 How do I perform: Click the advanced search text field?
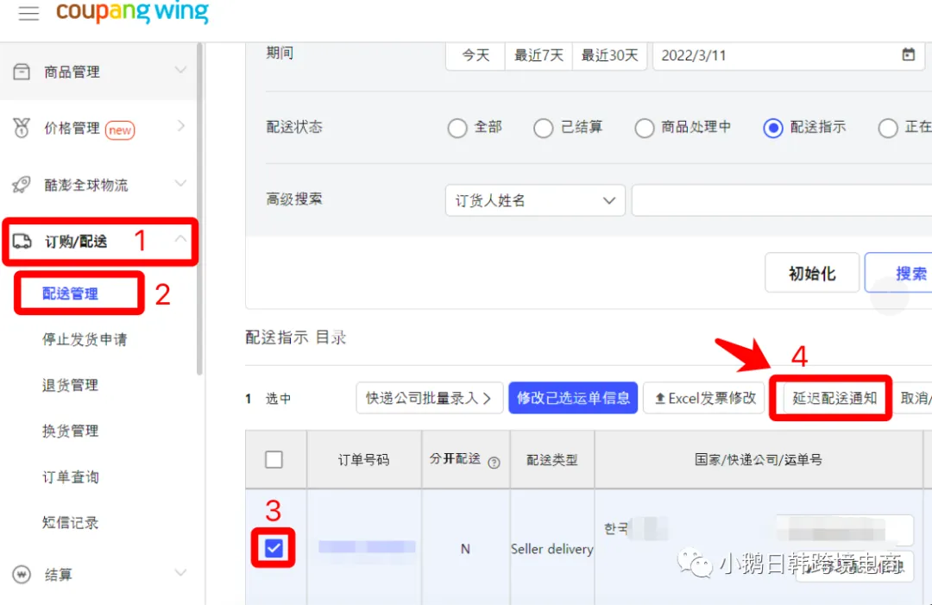coord(782,200)
